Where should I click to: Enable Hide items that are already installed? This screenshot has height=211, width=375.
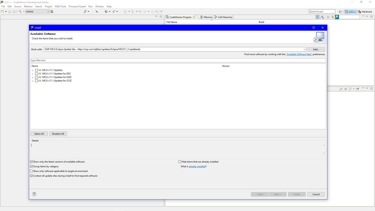(x=180, y=162)
